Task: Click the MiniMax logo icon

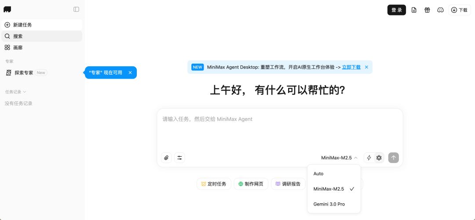Action: coord(7,9)
